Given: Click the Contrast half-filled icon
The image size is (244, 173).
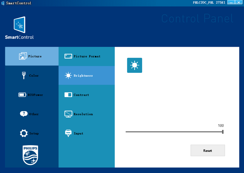Looking at the screenshot, I should [x=68, y=95].
